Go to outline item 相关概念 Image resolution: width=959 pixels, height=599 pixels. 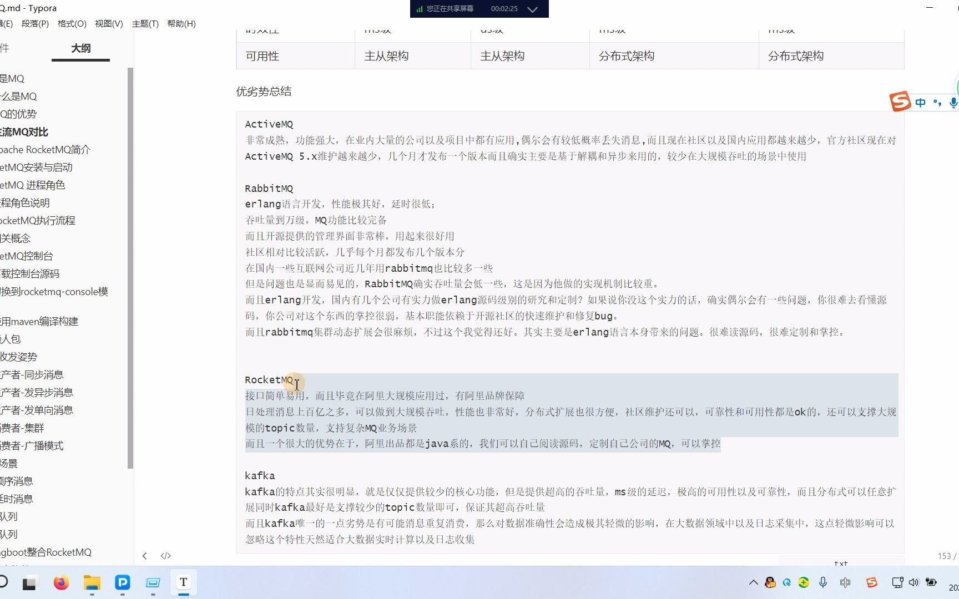pyautogui.click(x=16, y=238)
